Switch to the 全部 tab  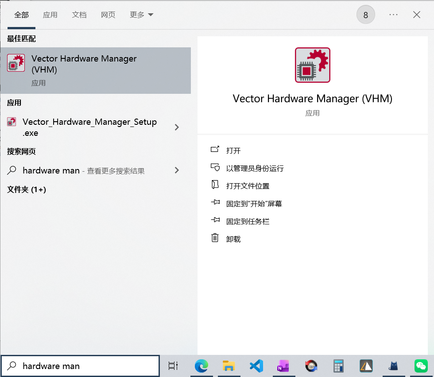coord(22,15)
